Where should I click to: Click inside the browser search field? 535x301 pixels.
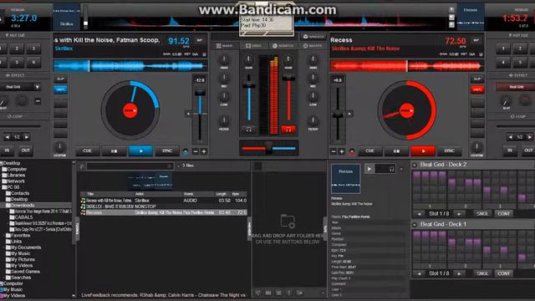pos(130,166)
